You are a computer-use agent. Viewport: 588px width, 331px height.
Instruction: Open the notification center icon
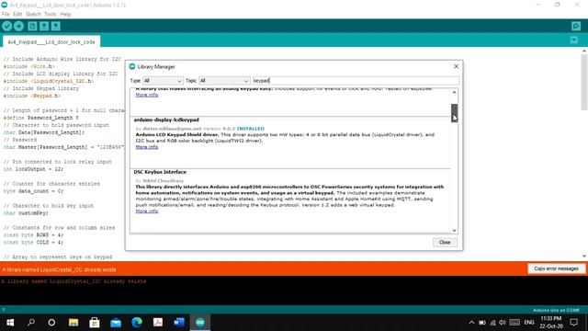pyautogui.click(x=574, y=323)
